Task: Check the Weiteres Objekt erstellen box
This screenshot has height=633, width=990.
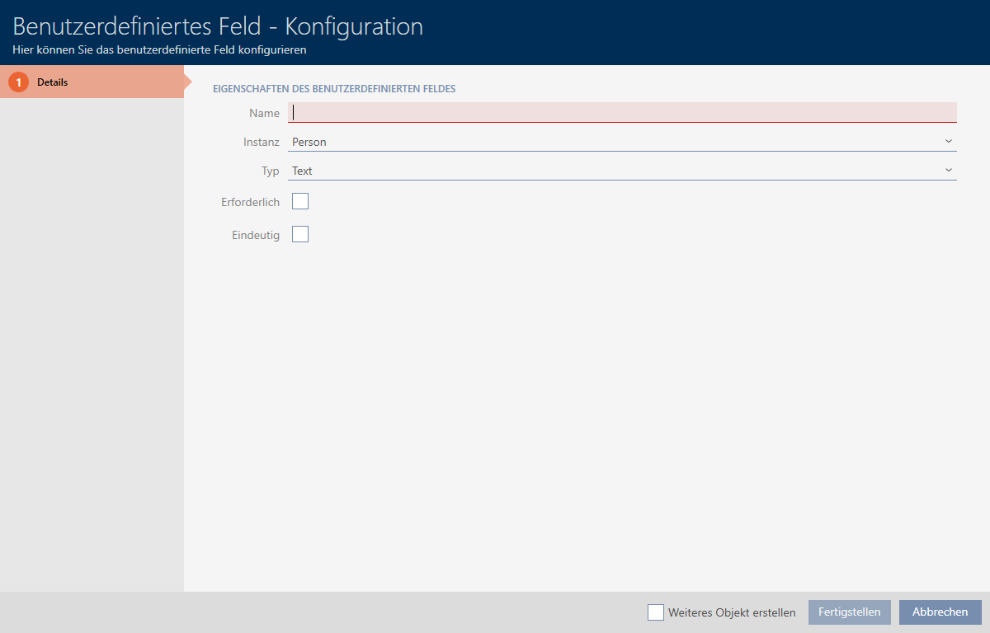Action: (656, 612)
